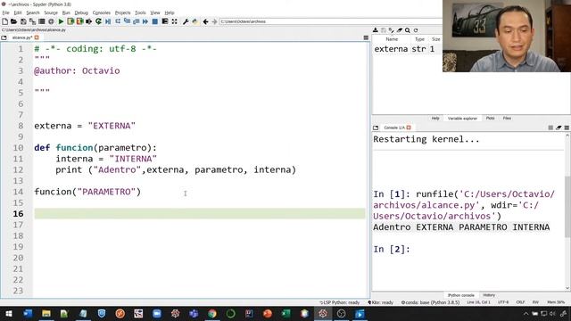The height and width of the screenshot is (321, 571).
Task: Stop debugging with the blue square
Action: pos(154,21)
